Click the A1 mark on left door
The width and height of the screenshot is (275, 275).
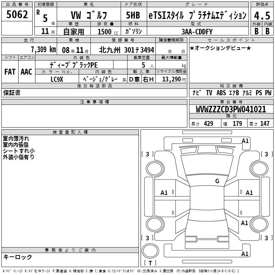point(164,193)
